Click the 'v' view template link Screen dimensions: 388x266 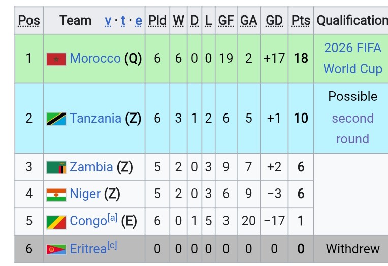pyautogui.click(x=108, y=21)
